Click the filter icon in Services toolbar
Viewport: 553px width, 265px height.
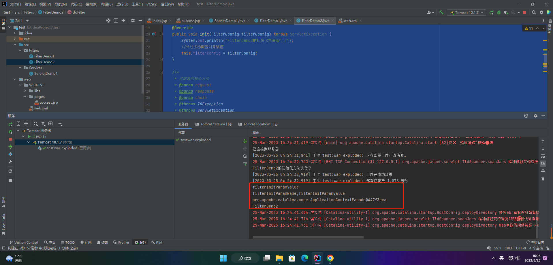43,124
